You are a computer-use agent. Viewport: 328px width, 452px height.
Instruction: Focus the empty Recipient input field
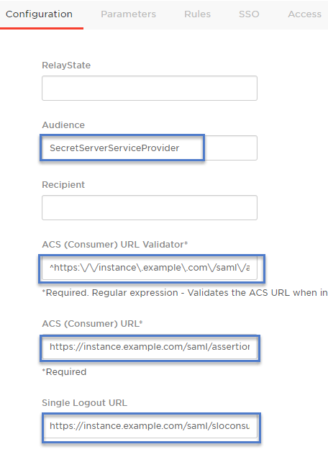(150, 207)
